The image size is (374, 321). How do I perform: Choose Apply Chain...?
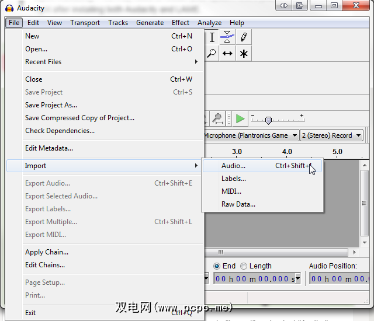[105, 252]
